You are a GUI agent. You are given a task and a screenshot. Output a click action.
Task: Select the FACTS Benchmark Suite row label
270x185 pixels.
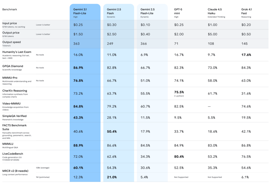pos(15,127)
